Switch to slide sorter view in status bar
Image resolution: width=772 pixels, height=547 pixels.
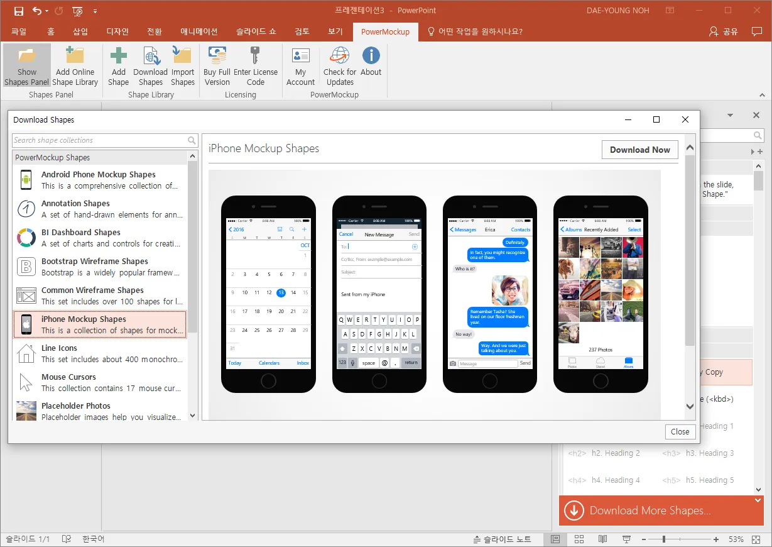(x=579, y=539)
